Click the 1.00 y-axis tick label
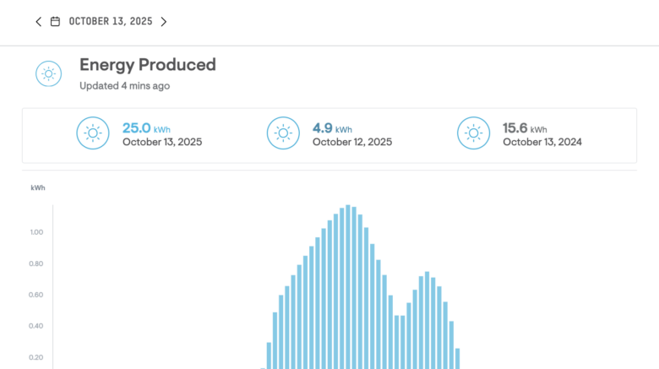The height and width of the screenshot is (369, 659). point(36,232)
